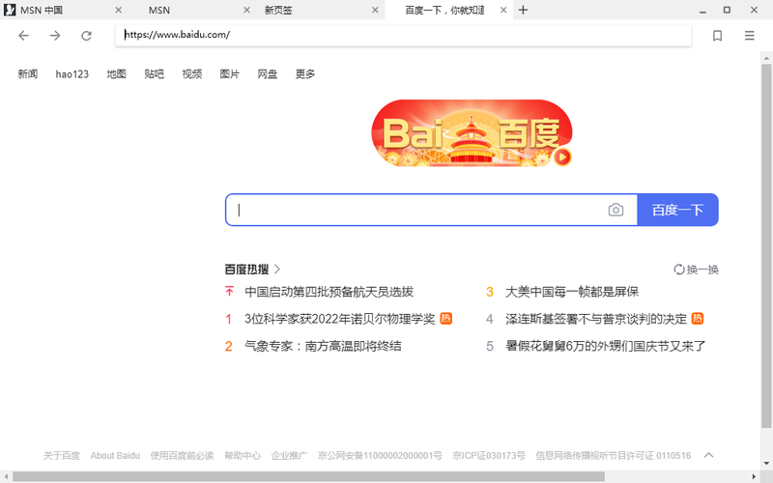Bookmark this page
Screen dimensions: 773x483
click(717, 36)
